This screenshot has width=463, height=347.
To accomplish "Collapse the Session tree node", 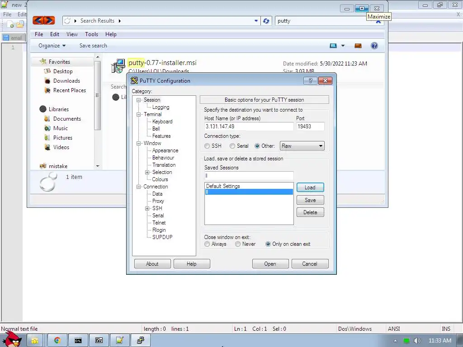I will click(138, 100).
